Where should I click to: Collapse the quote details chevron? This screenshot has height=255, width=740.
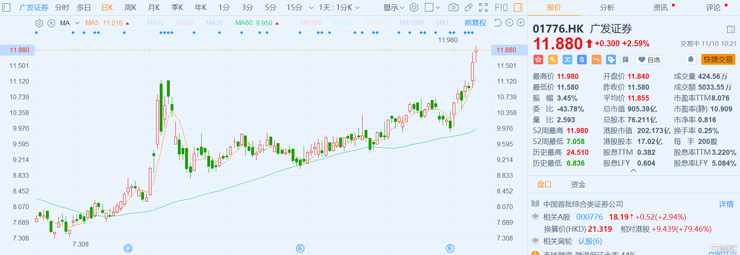click(634, 171)
